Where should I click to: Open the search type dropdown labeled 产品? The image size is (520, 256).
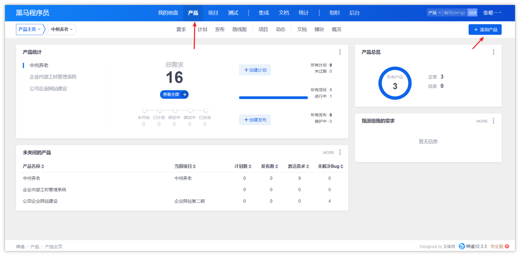tap(434, 13)
